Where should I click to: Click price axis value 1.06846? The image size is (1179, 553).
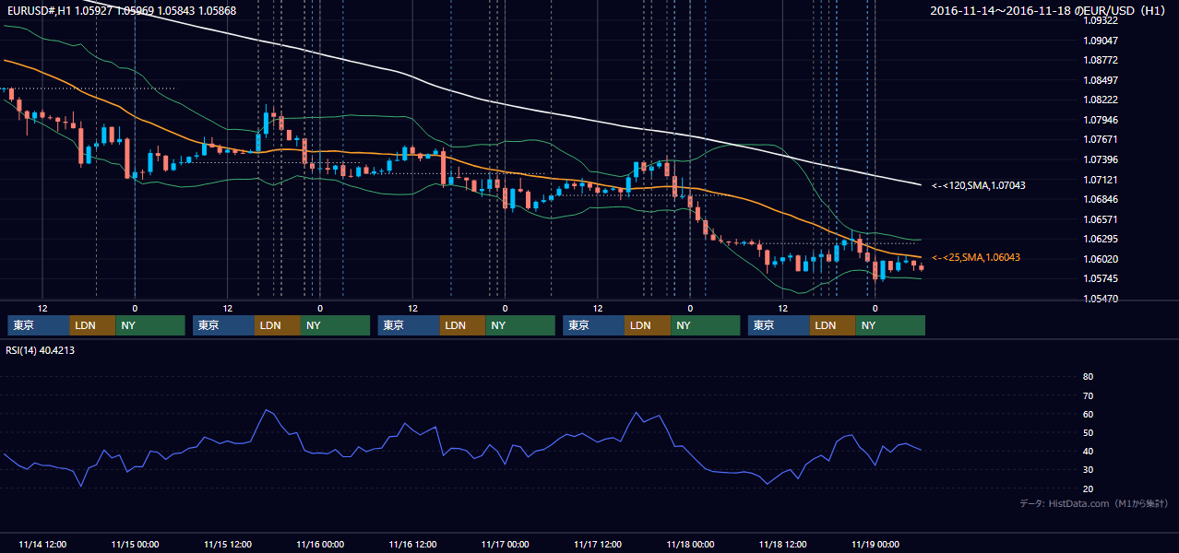click(x=1100, y=199)
